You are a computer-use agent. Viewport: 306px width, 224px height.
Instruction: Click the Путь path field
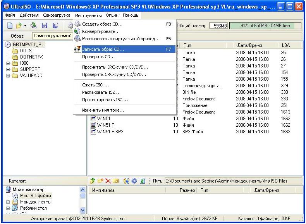(x=233, y=181)
